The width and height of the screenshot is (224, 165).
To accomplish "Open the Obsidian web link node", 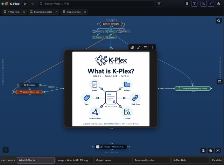I will click(29, 85).
